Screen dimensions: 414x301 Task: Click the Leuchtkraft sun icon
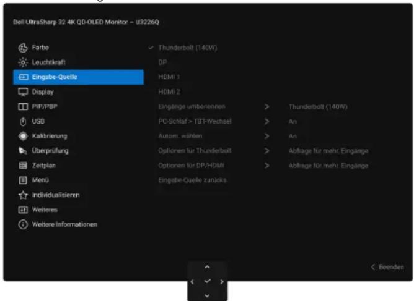coord(23,62)
